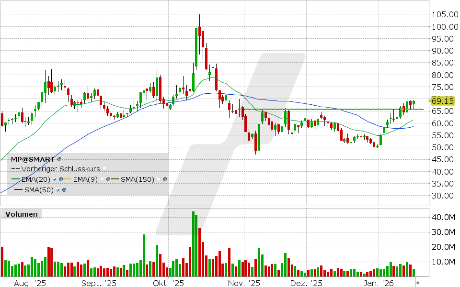This screenshot has height=287, width=460.
Task: Click the green EMA(20) legend line sample
Action: coord(16,179)
